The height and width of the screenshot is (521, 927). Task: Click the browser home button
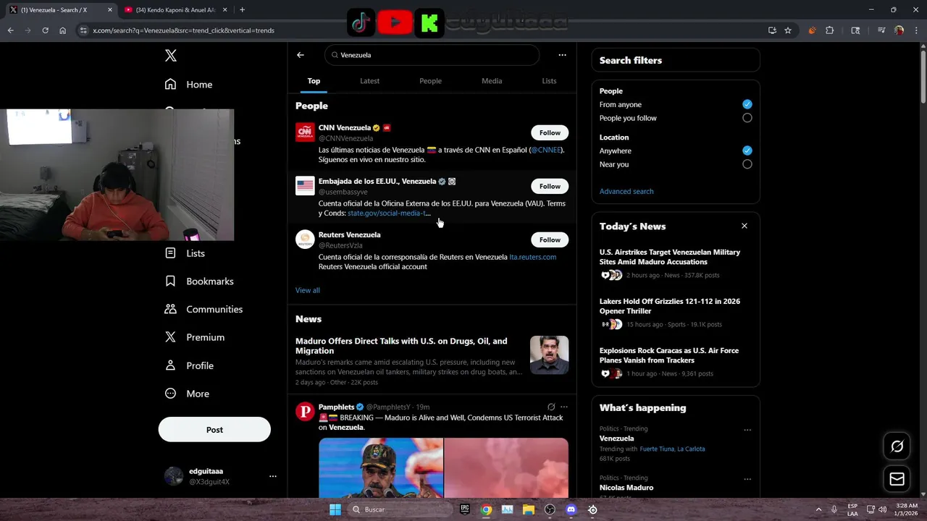click(63, 30)
